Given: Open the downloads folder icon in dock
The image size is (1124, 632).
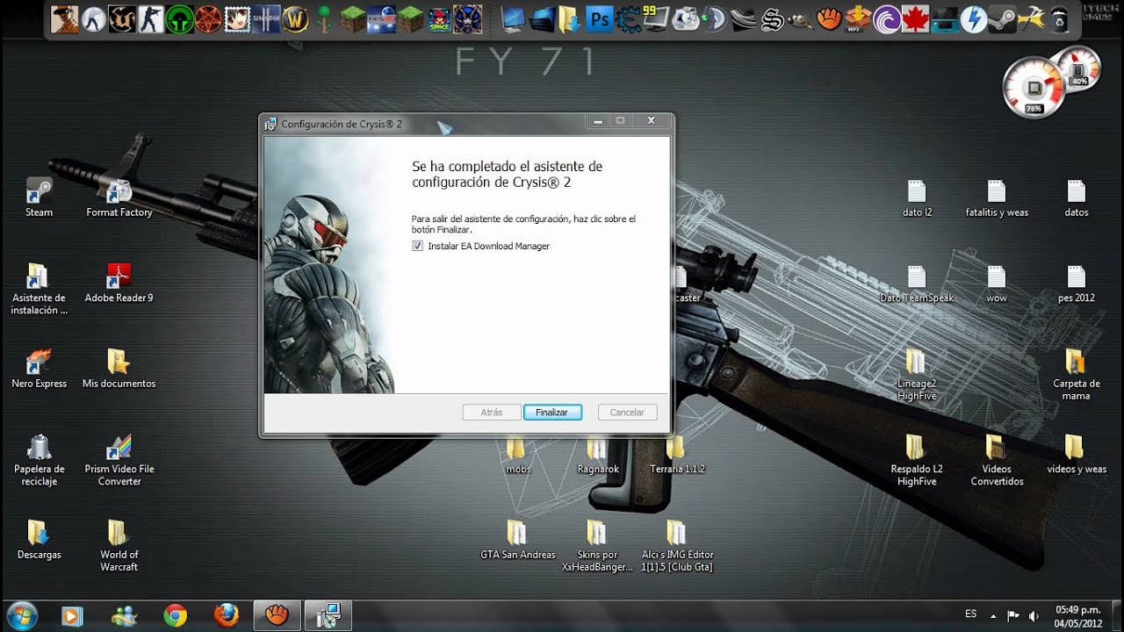Looking at the screenshot, I should point(571,19).
